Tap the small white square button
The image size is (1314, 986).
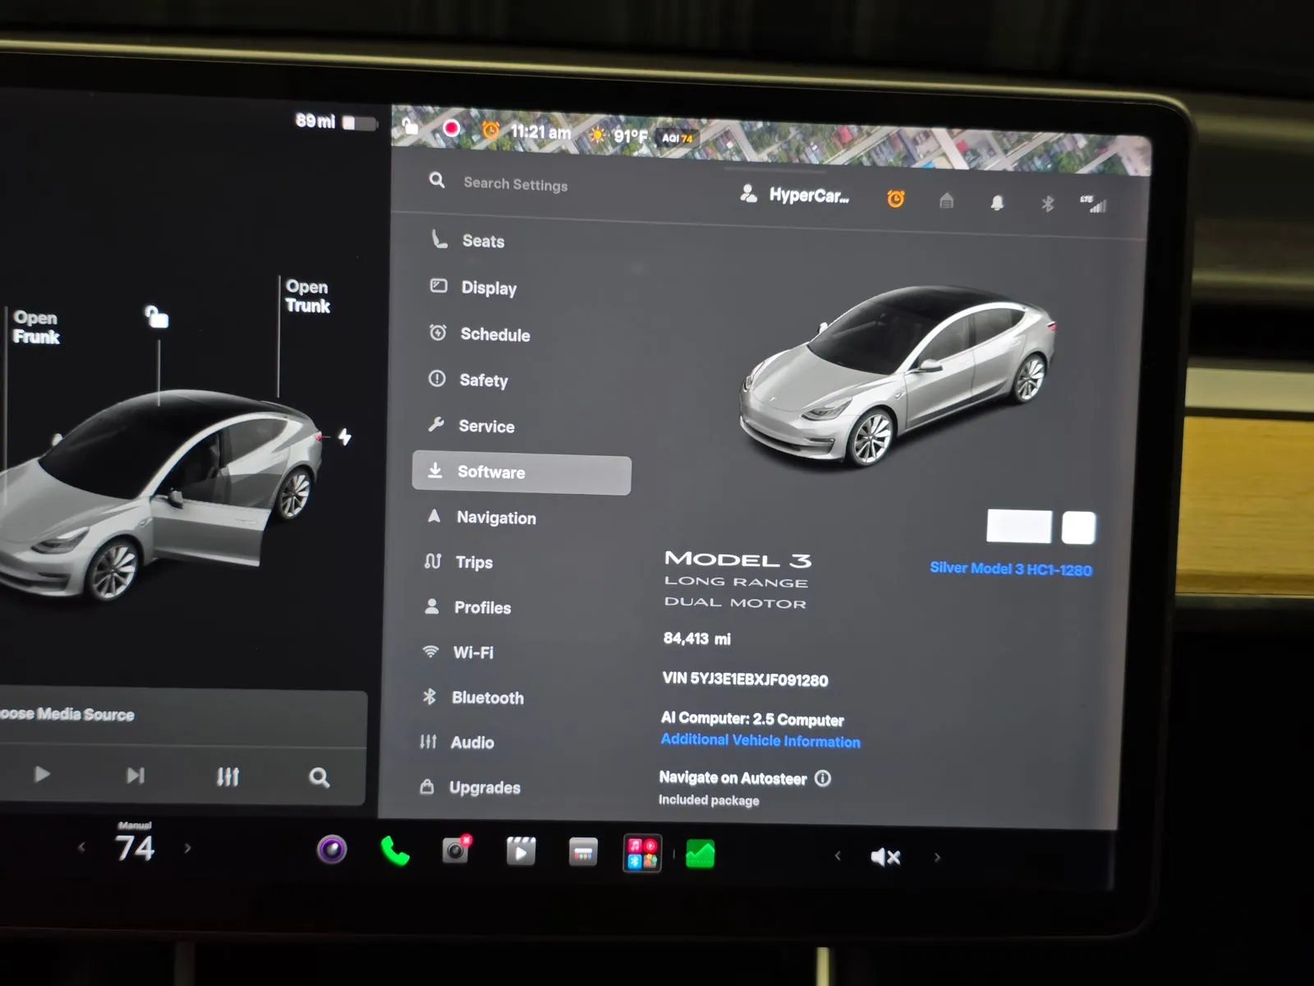click(1078, 528)
